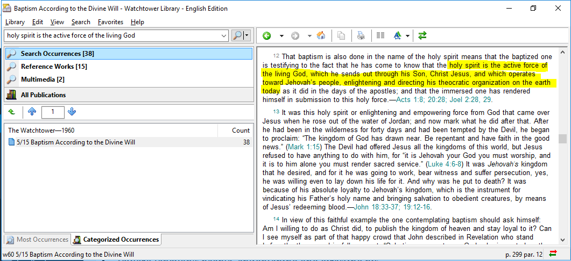Click the magnifier search button
The image size is (571, 261).
tap(237, 35)
